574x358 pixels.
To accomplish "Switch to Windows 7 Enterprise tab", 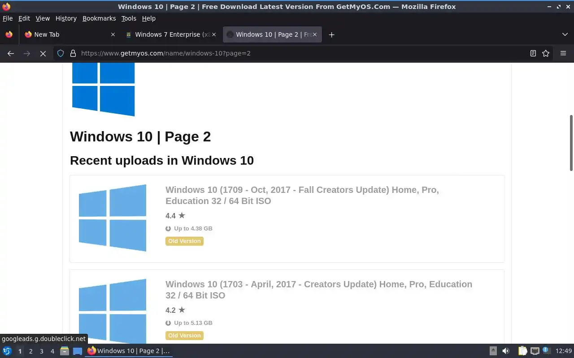I will (x=171, y=34).
